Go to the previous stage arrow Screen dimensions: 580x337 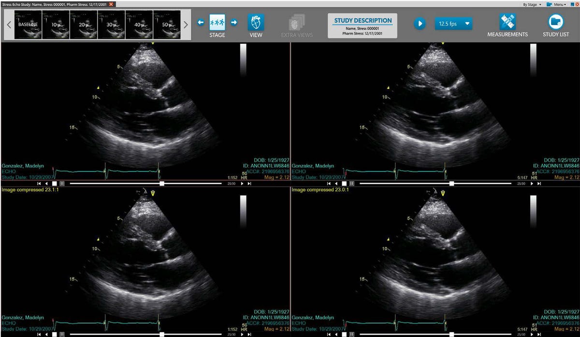201,22
